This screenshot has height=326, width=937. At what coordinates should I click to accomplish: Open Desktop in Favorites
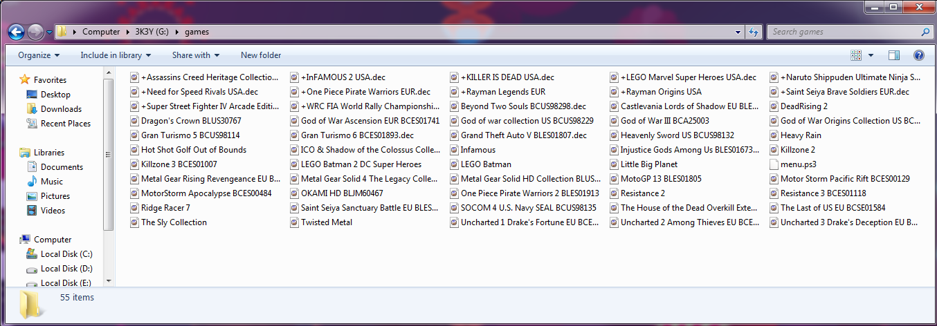[x=55, y=95]
